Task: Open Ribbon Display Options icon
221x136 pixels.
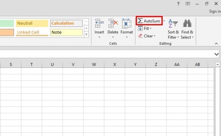Action: [188, 4]
